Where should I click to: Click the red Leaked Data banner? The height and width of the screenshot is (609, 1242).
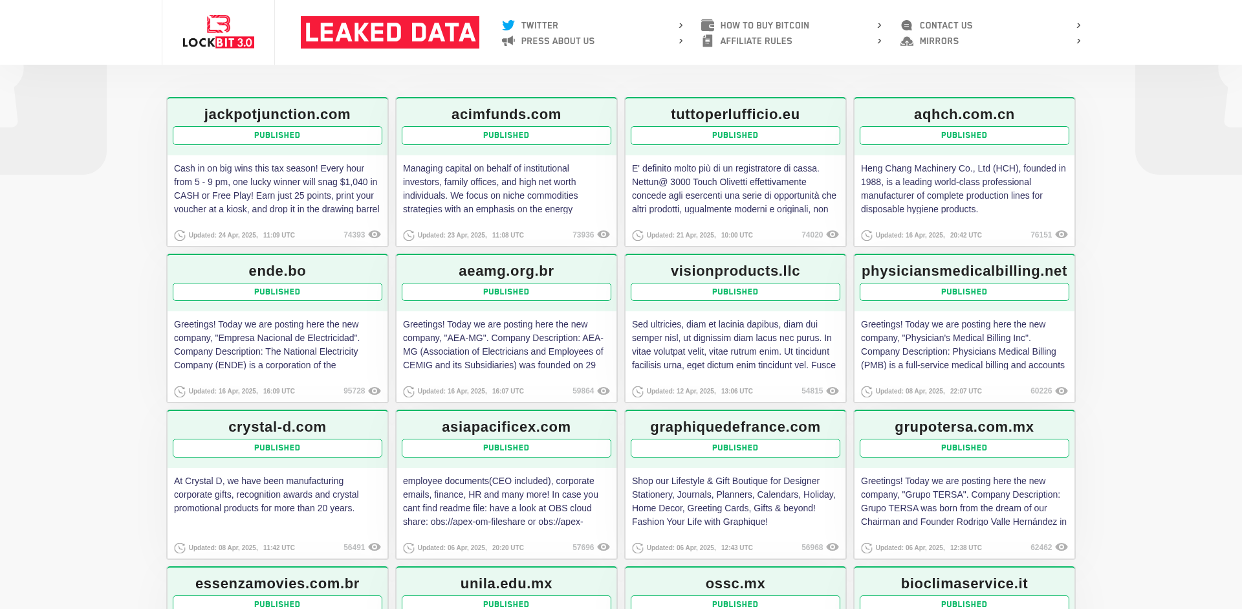tap(390, 32)
